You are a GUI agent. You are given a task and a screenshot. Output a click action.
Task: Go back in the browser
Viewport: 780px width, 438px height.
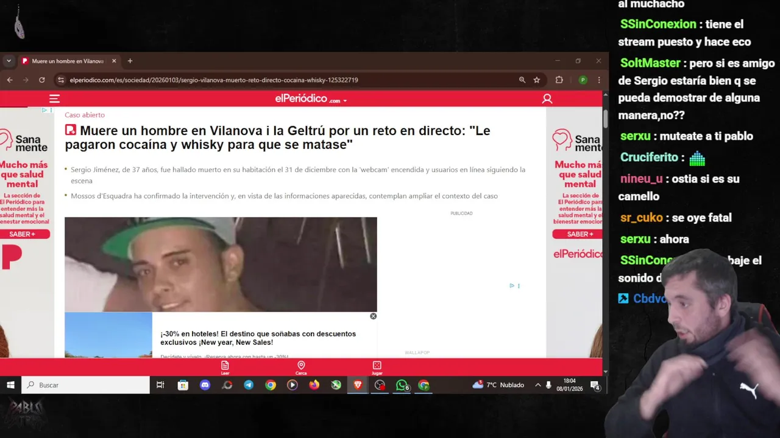click(x=10, y=80)
